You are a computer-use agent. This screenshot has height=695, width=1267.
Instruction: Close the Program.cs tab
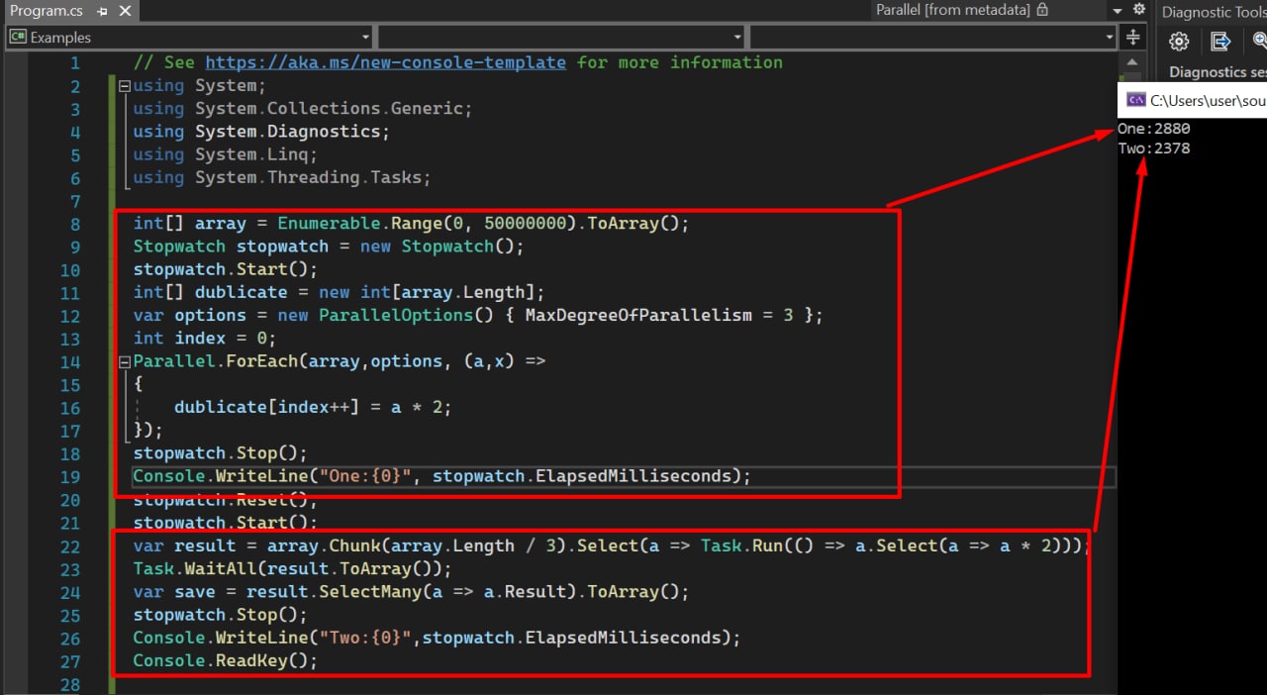[x=125, y=12]
